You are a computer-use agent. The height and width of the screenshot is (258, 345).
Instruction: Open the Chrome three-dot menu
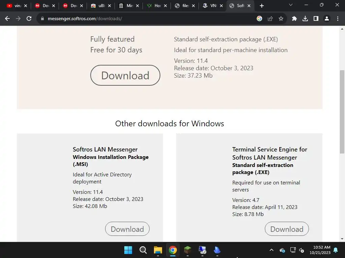tap(338, 19)
